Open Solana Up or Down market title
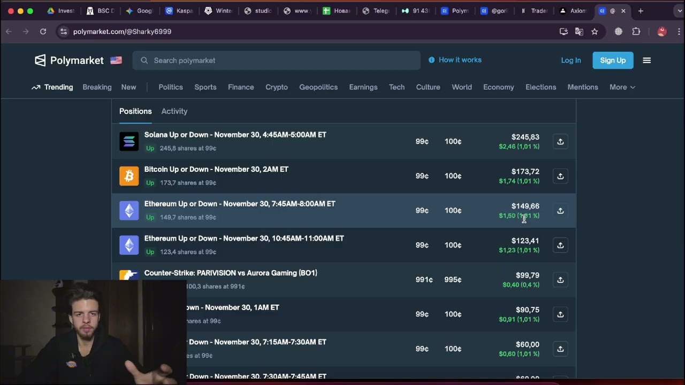The width and height of the screenshot is (685, 385). (x=235, y=135)
